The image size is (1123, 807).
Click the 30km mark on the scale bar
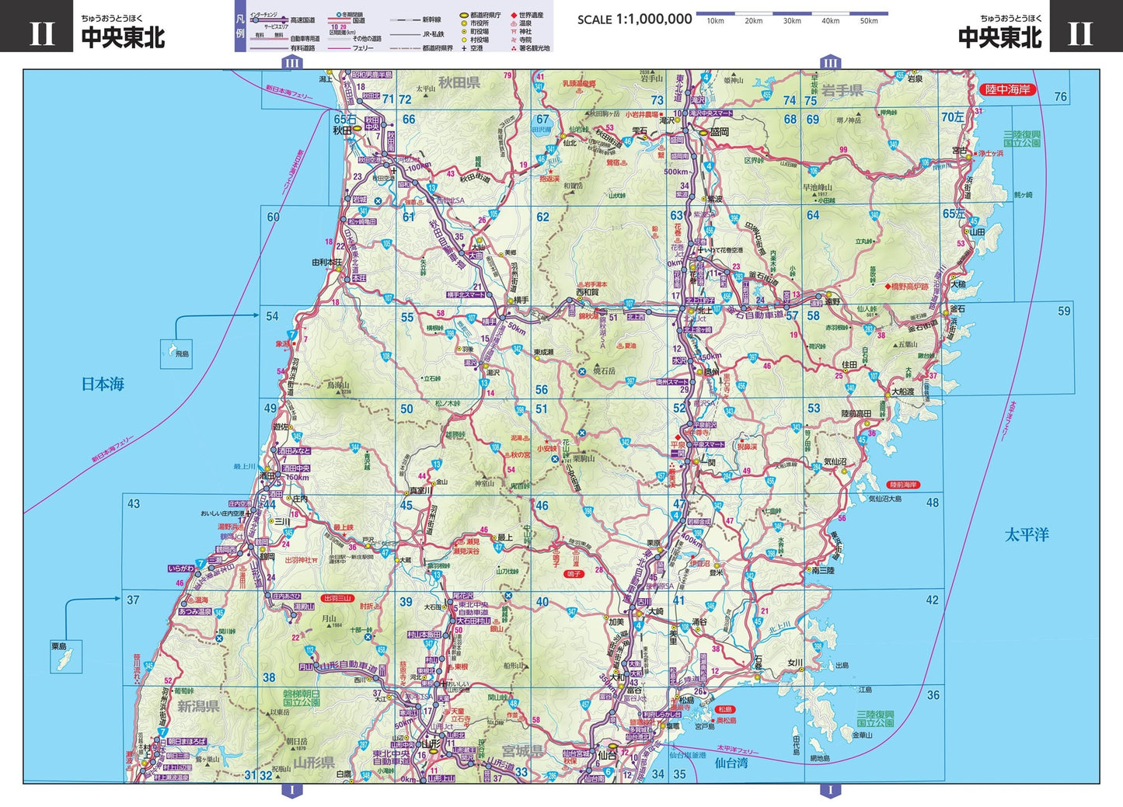point(792,21)
